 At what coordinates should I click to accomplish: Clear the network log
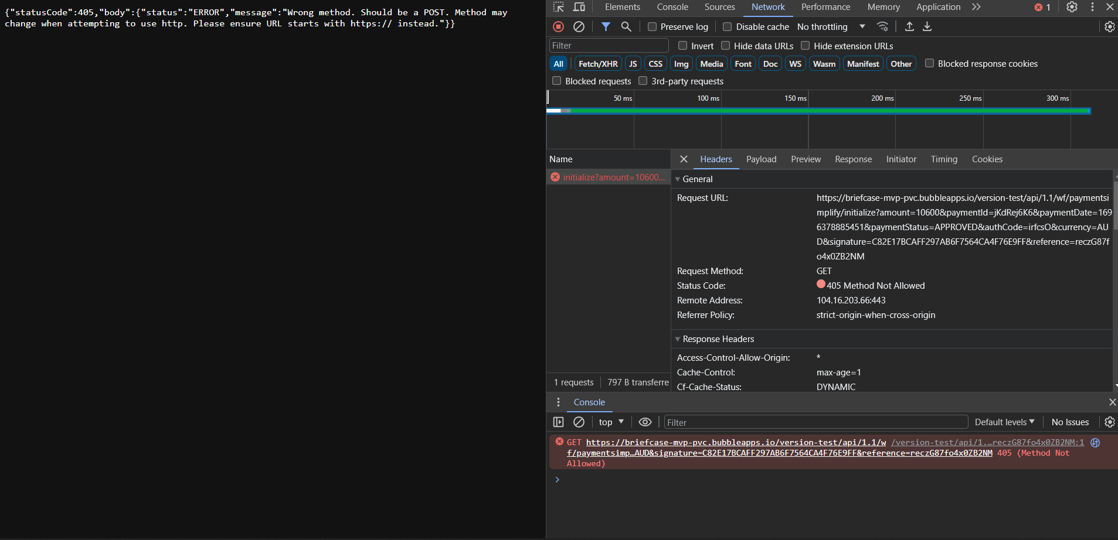click(x=579, y=26)
